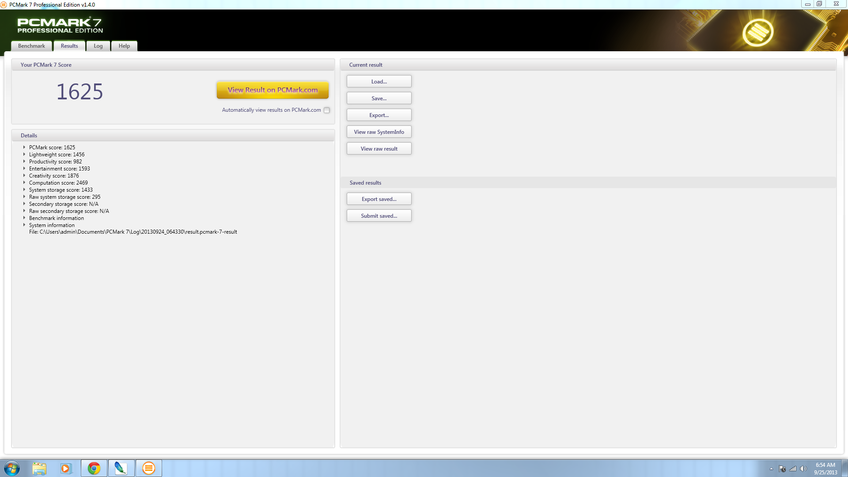The width and height of the screenshot is (848, 477).
Task: Show hidden tray icons arrow
Action: click(771, 469)
